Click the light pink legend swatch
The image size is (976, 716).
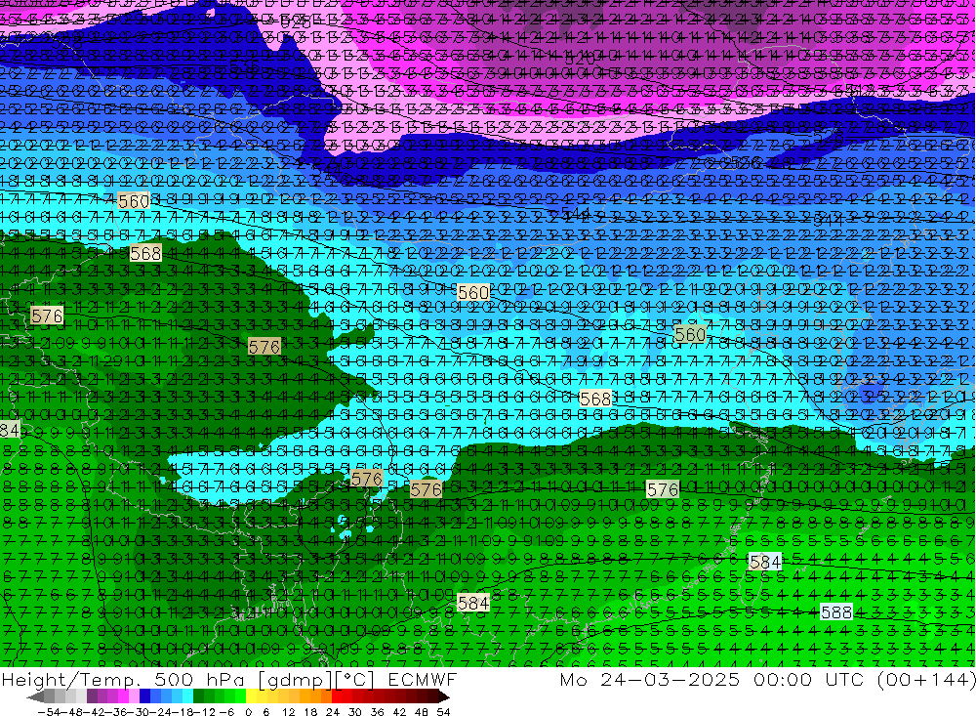tap(134, 695)
